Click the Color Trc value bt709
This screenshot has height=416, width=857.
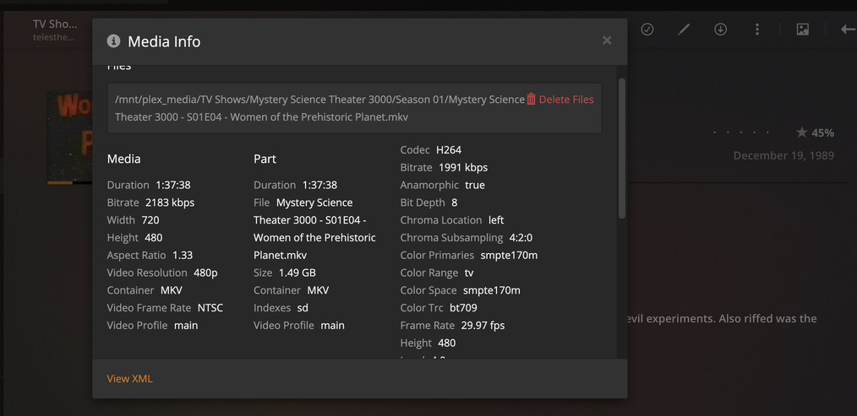[x=463, y=307]
